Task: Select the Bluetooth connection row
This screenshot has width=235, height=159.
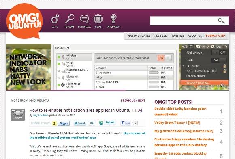Action: [x=74, y=78]
